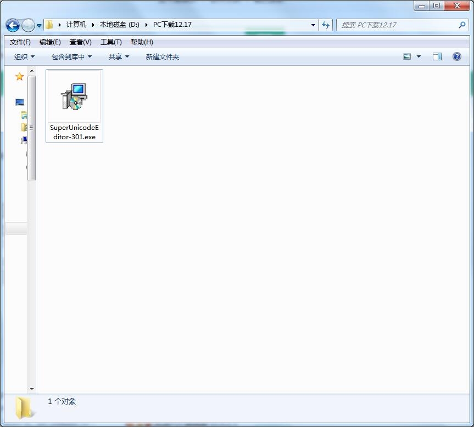Refresh the folder view
This screenshot has width=474, height=427.
pos(326,25)
